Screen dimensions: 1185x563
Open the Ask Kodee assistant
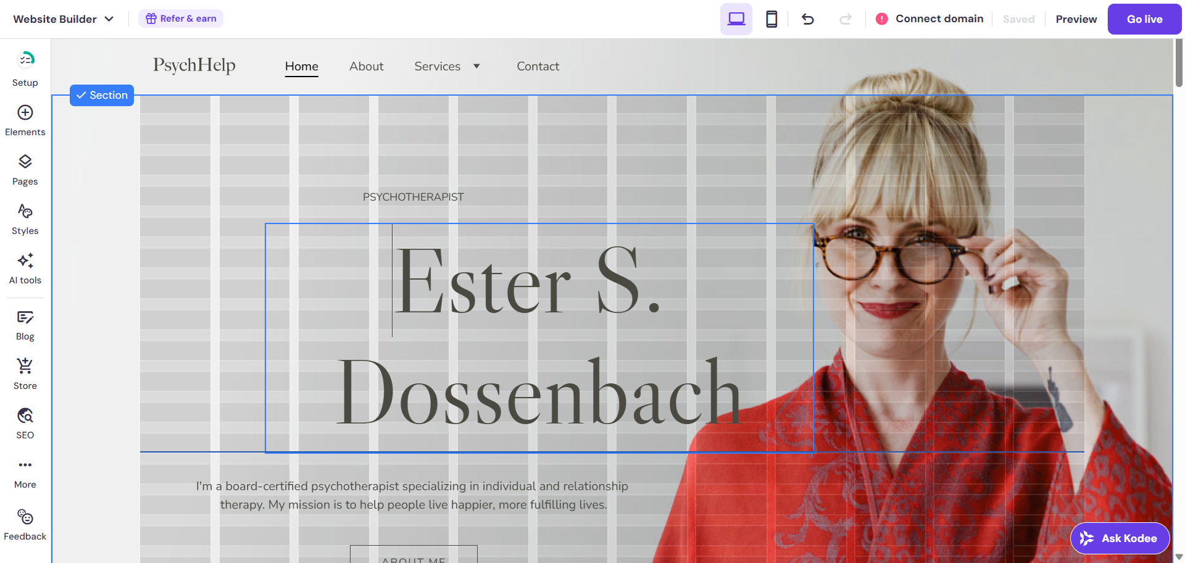(x=1120, y=538)
